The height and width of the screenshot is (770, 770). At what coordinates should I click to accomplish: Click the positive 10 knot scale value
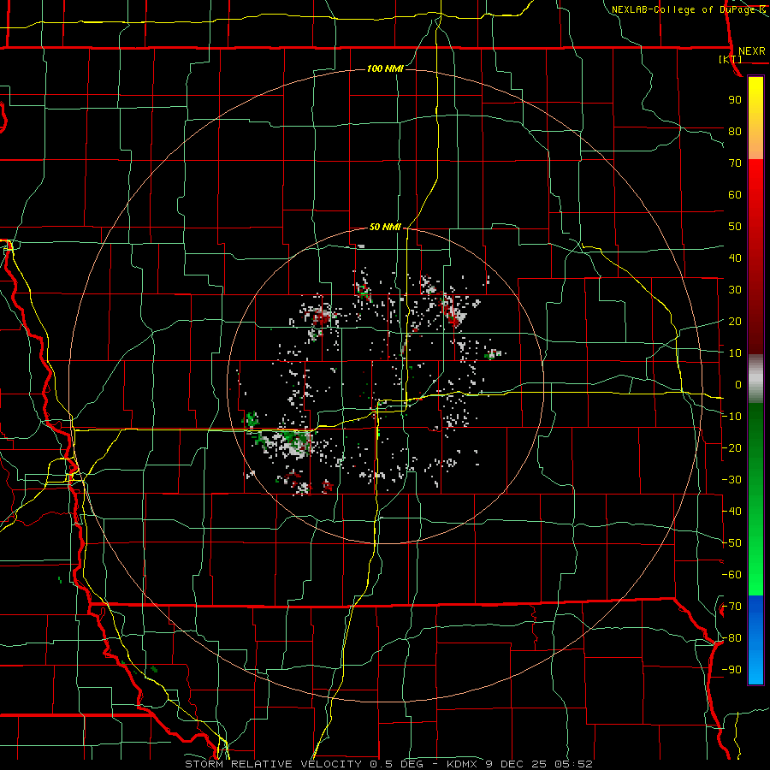click(x=735, y=353)
